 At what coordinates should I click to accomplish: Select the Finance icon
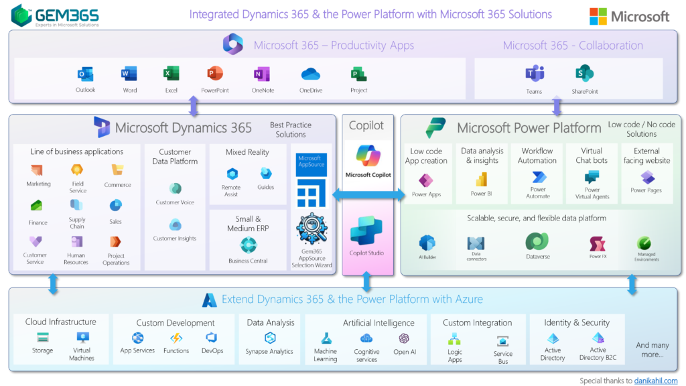pyautogui.click(x=37, y=205)
